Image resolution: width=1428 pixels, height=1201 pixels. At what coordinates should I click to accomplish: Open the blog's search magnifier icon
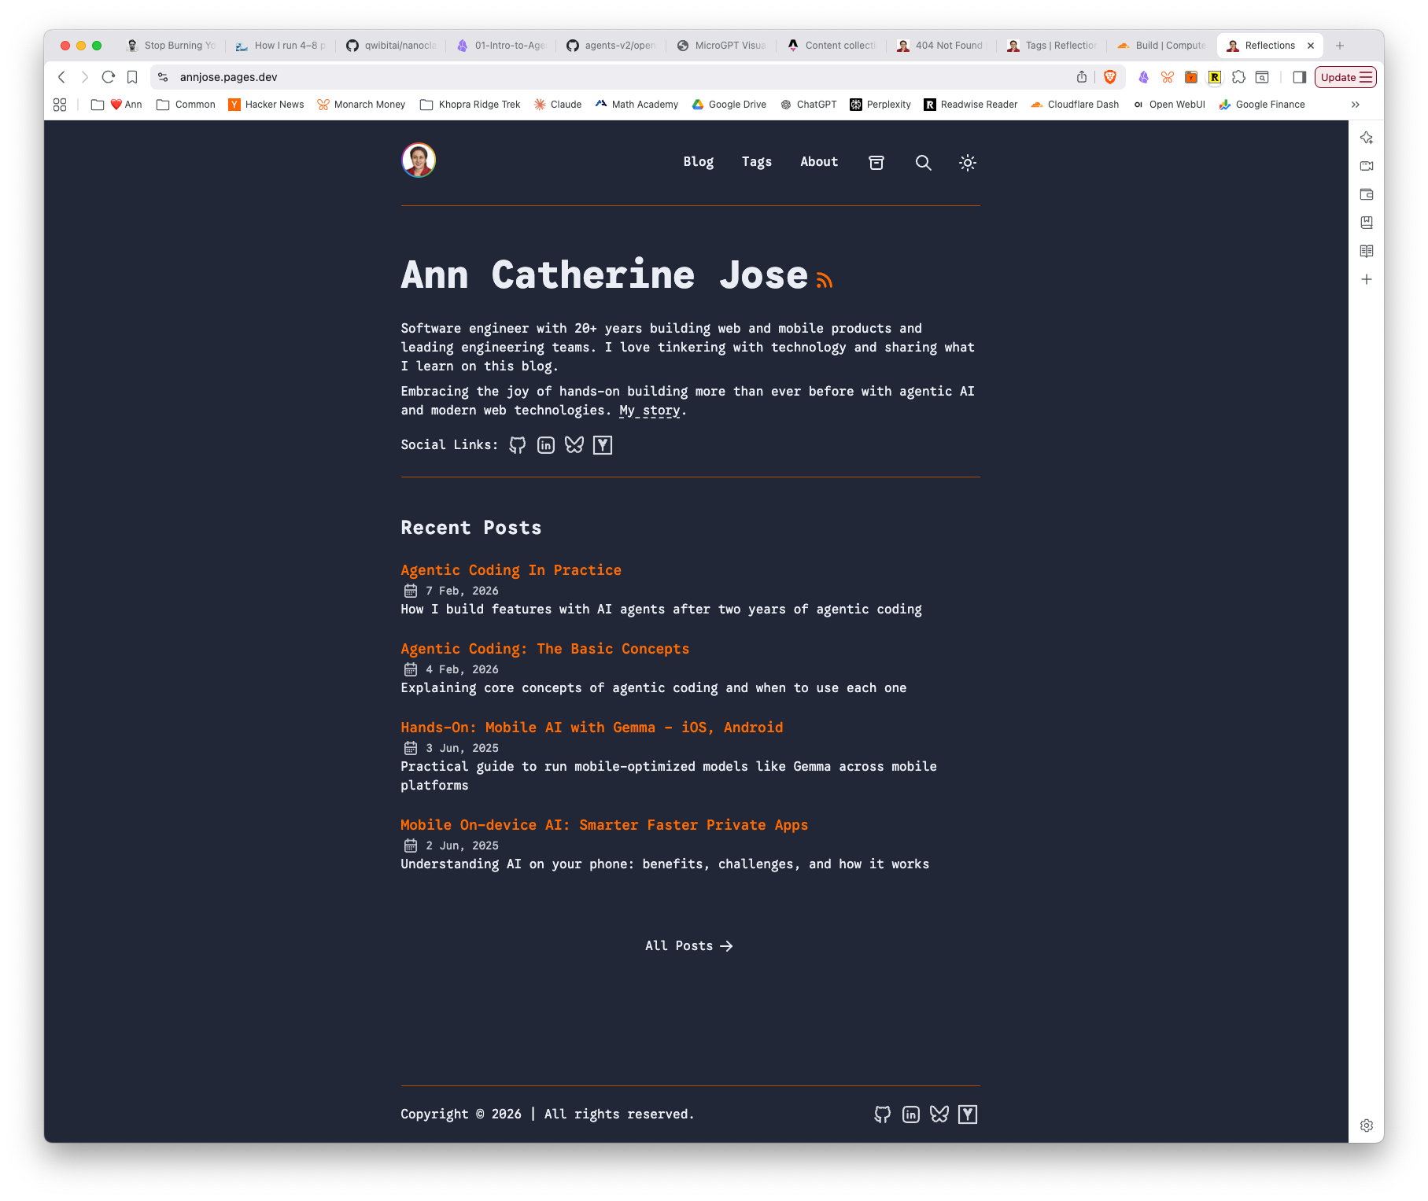click(923, 163)
